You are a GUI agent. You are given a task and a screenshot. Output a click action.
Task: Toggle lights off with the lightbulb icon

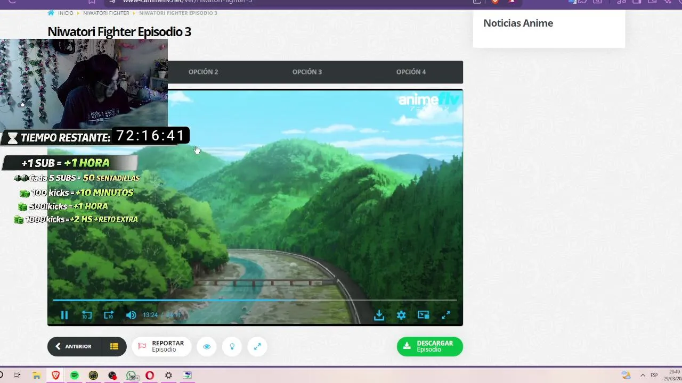[232, 346]
